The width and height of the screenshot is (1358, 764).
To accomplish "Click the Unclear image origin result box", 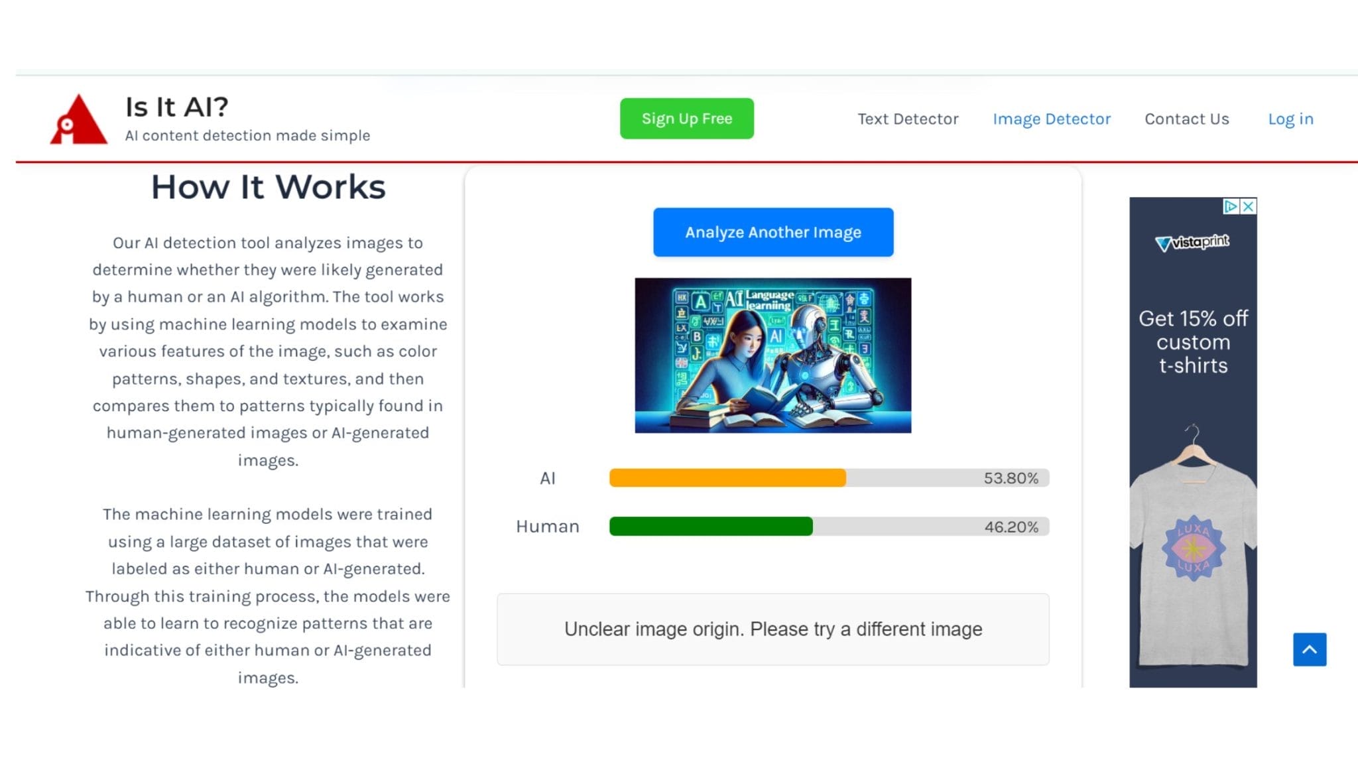I will [x=772, y=629].
